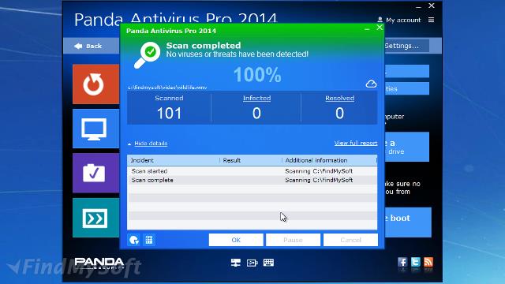
Task: Open Panda's Facebook page icon
Action: click(x=402, y=262)
